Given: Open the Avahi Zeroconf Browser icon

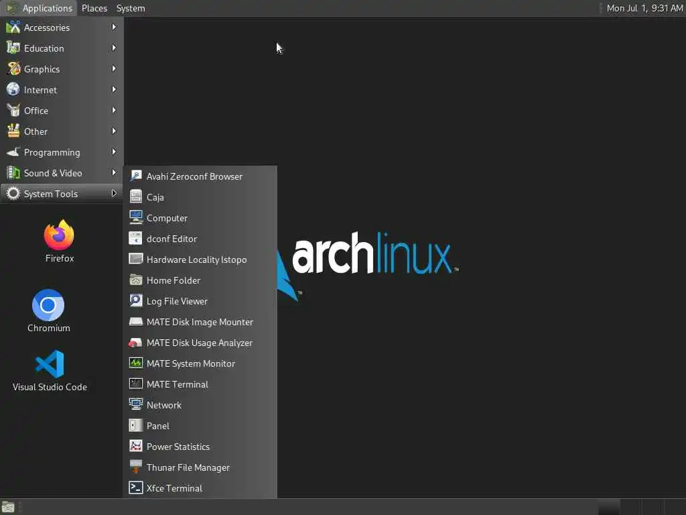Looking at the screenshot, I should (x=135, y=176).
